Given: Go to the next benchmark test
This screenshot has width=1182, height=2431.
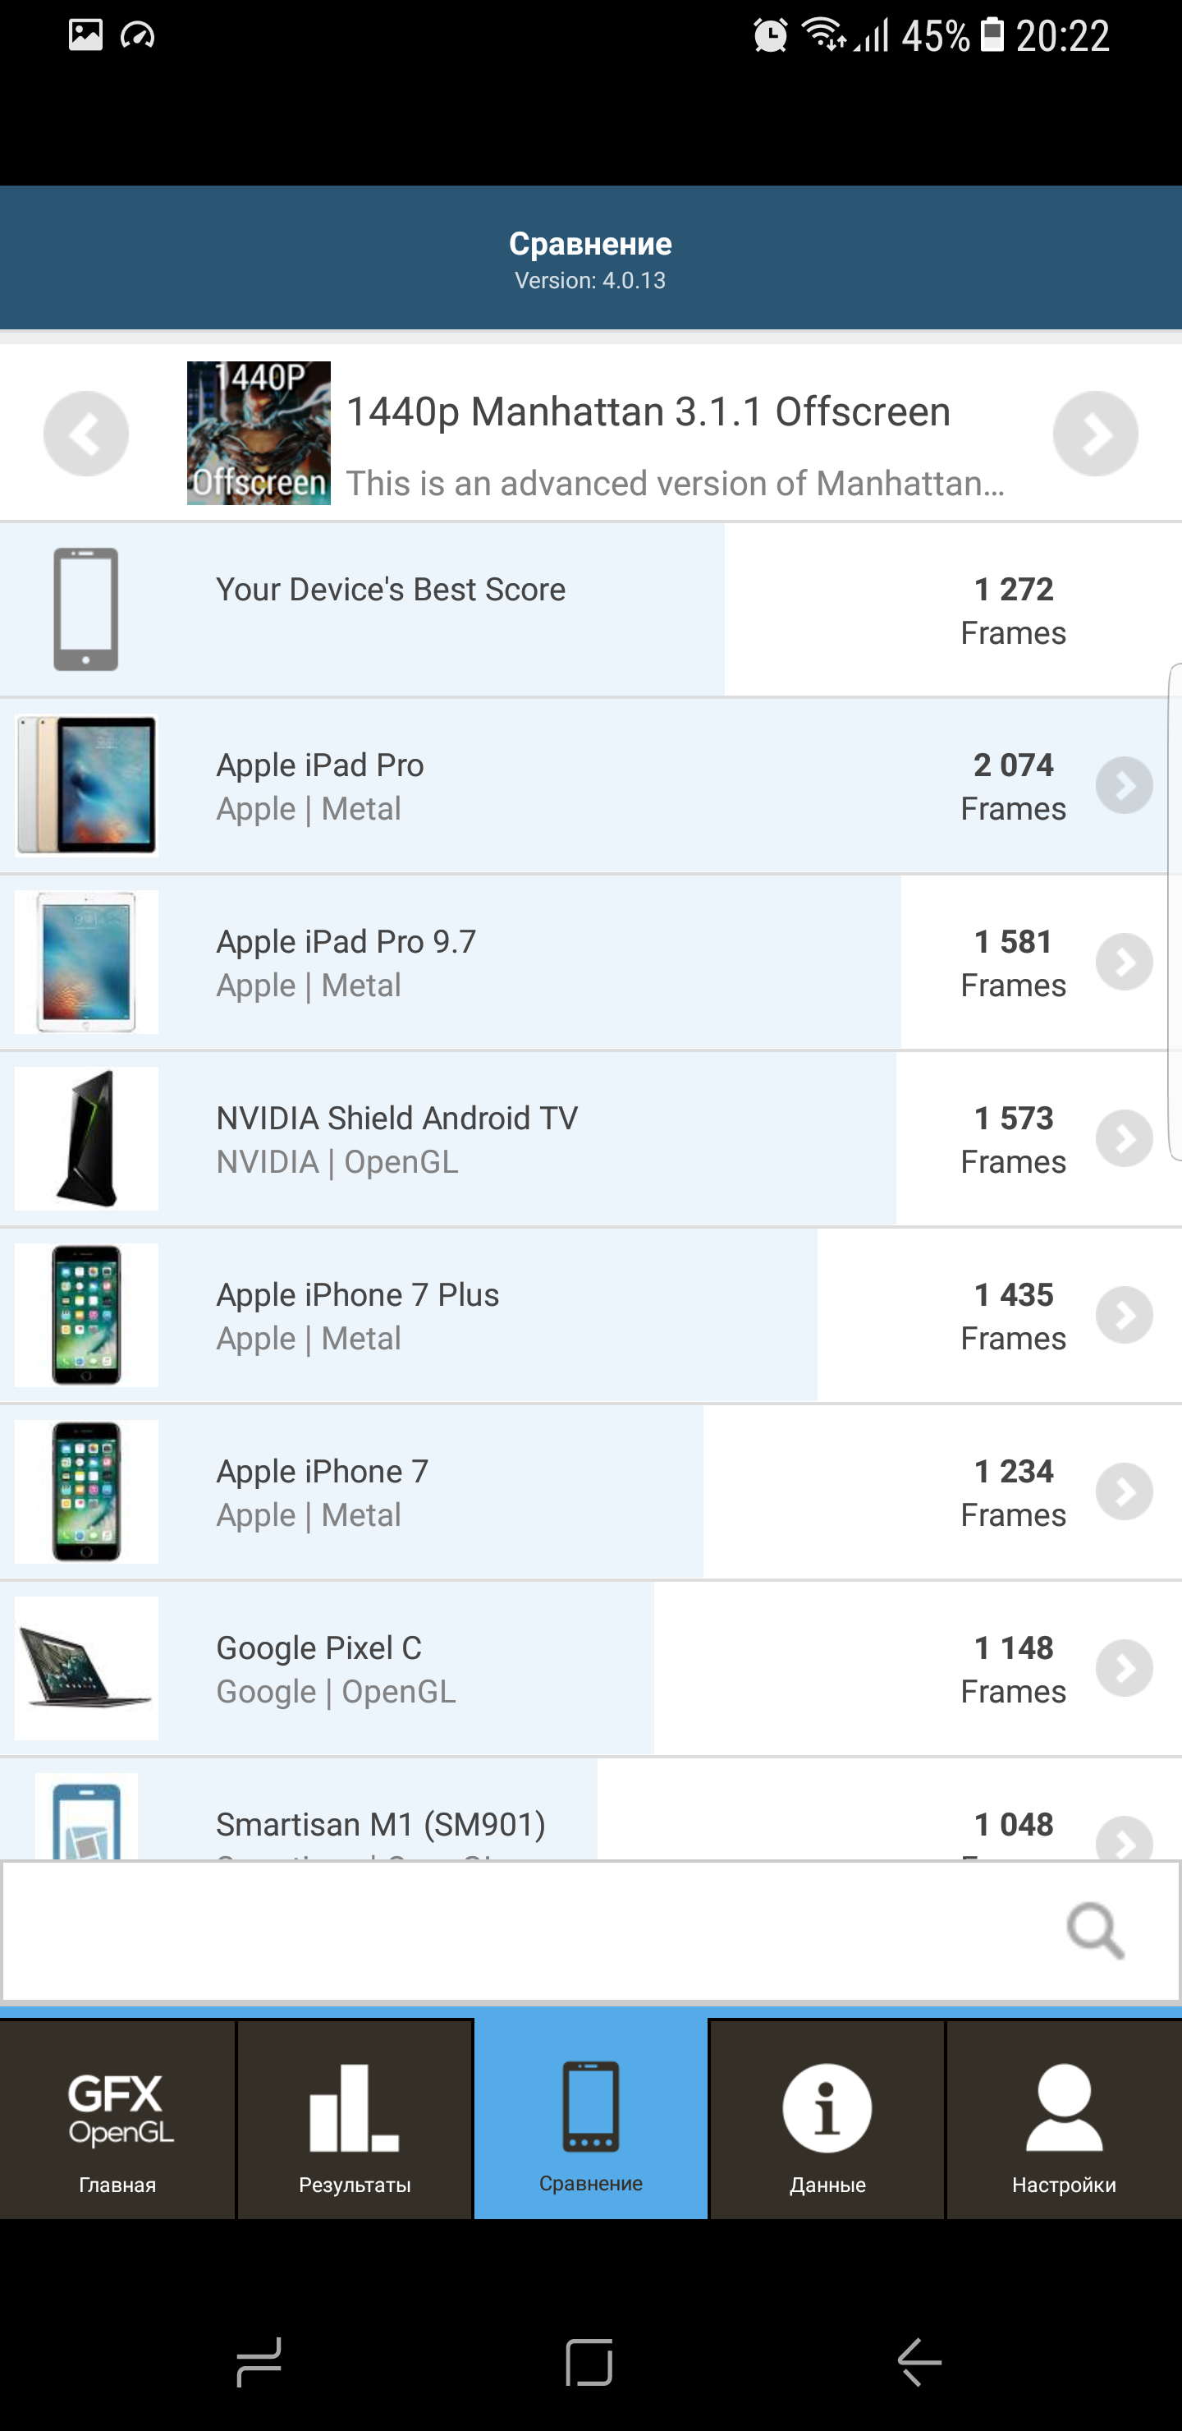Looking at the screenshot, I should 1095,434.
